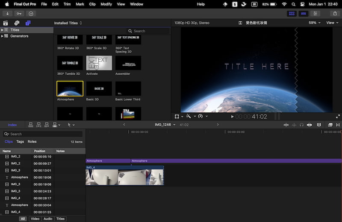Show the Libraries sidebar clapper icon

(x=6, y=23)
